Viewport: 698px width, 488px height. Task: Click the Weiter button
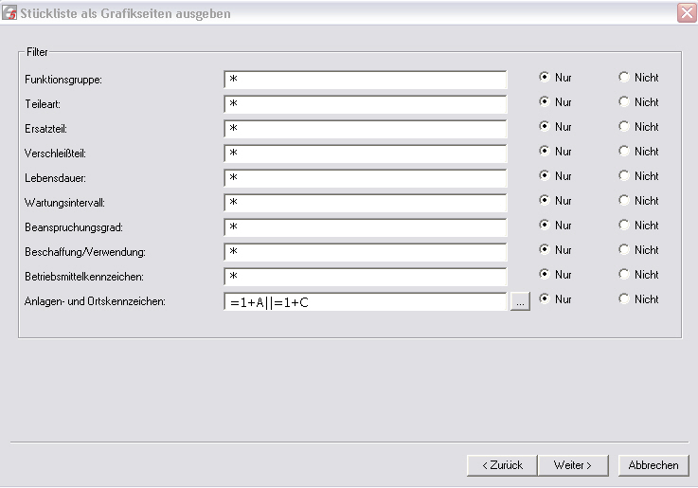coord(573,465)
